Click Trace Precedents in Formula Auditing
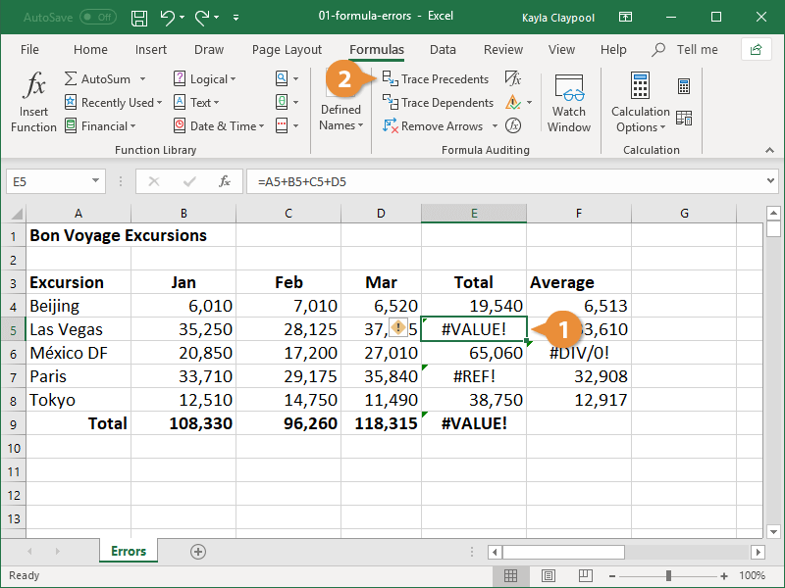The image size is (785, 588). 436,79
